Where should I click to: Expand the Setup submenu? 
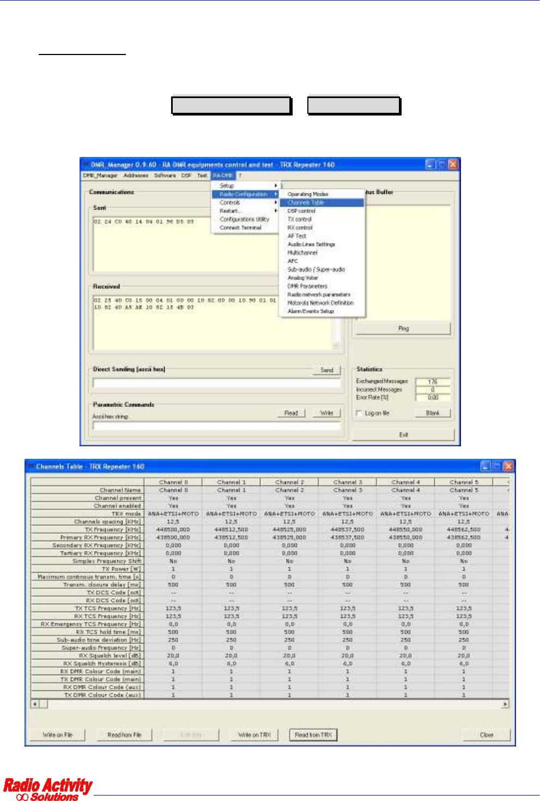245,186
